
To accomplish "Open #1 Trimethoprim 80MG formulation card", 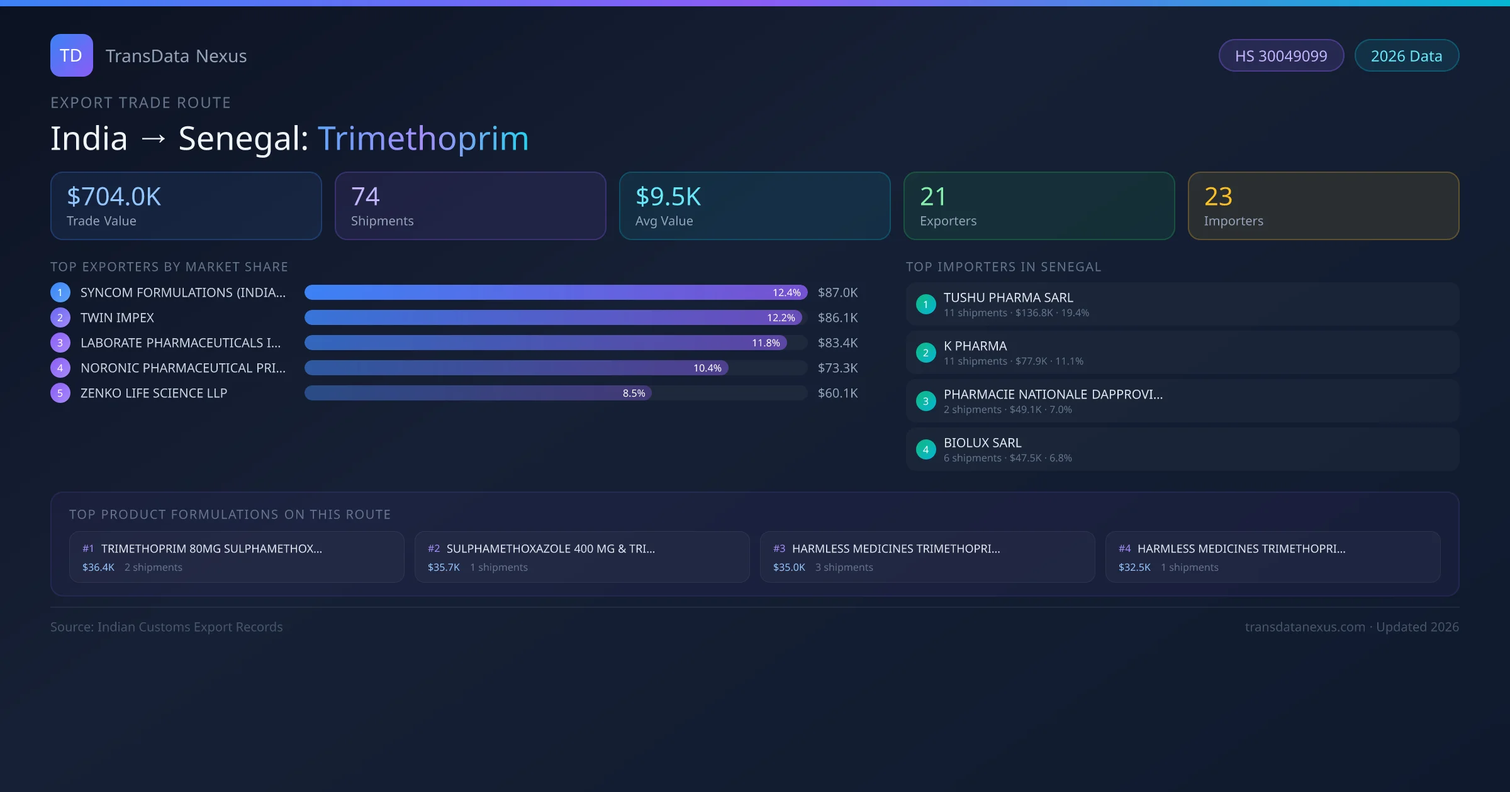I will tap(237, 557).
